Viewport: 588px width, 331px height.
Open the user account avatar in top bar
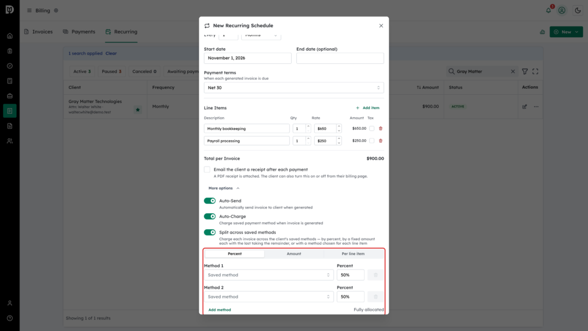[x=562, y=10]
